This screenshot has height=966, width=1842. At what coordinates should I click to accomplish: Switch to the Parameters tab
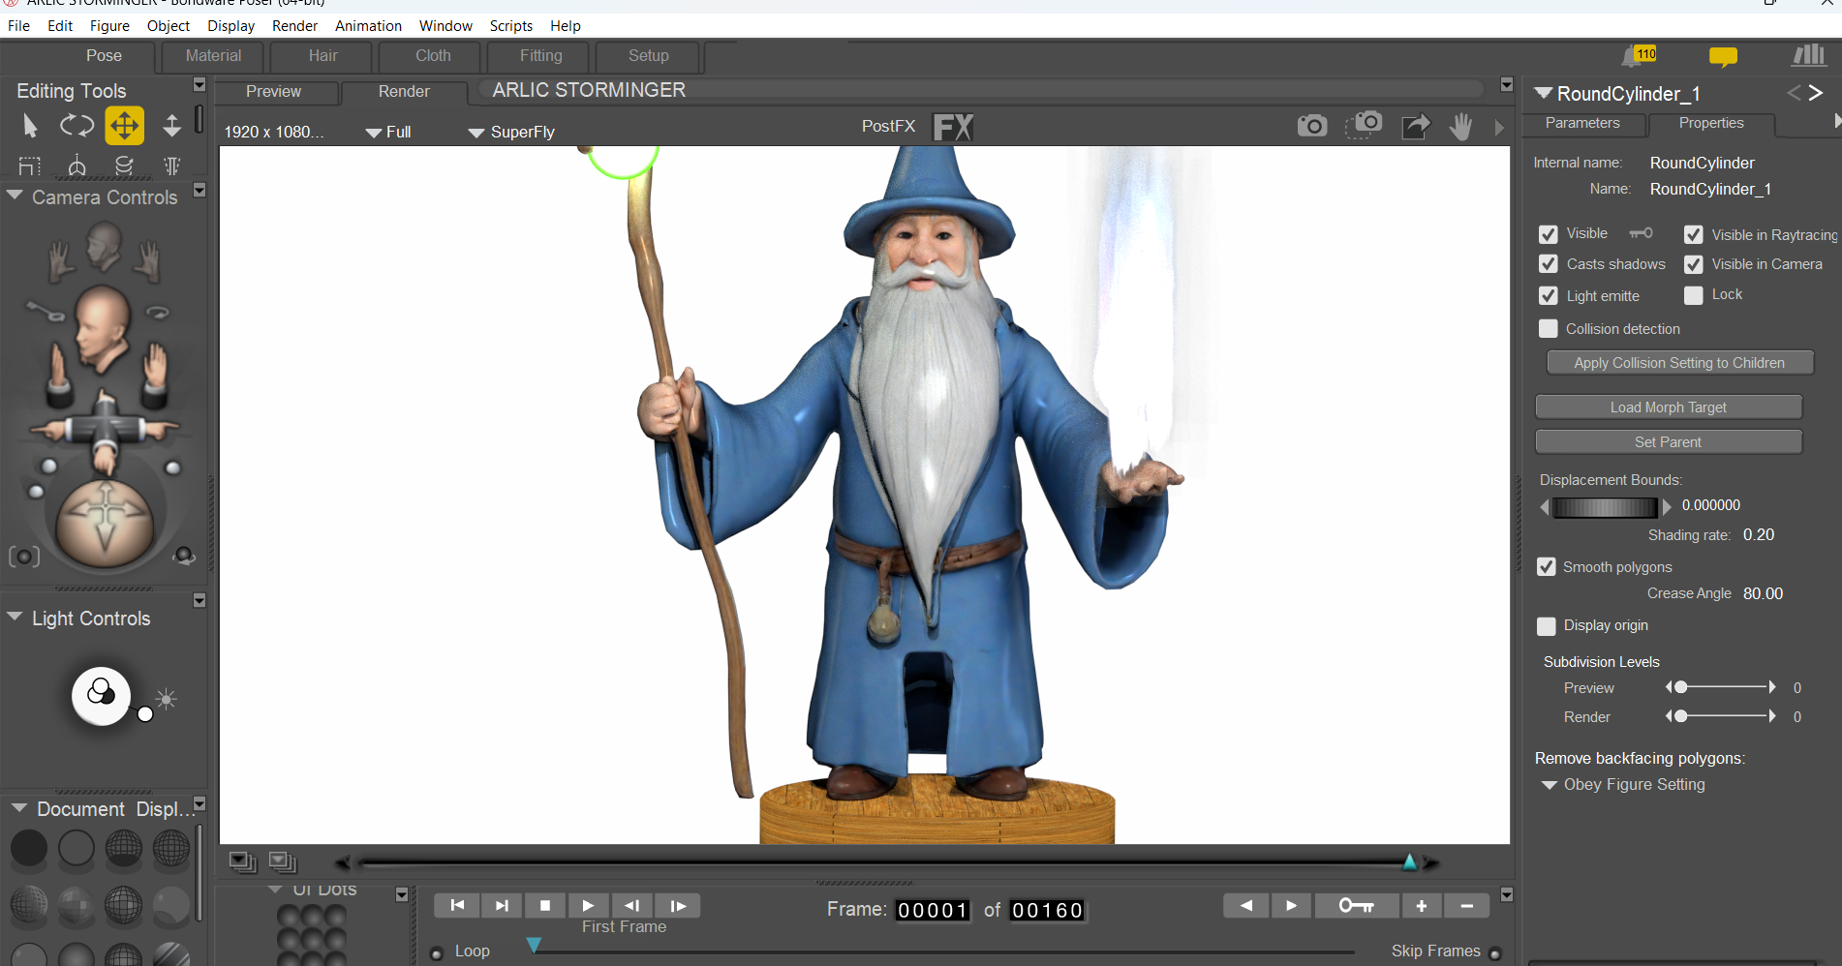[1582, 123]
